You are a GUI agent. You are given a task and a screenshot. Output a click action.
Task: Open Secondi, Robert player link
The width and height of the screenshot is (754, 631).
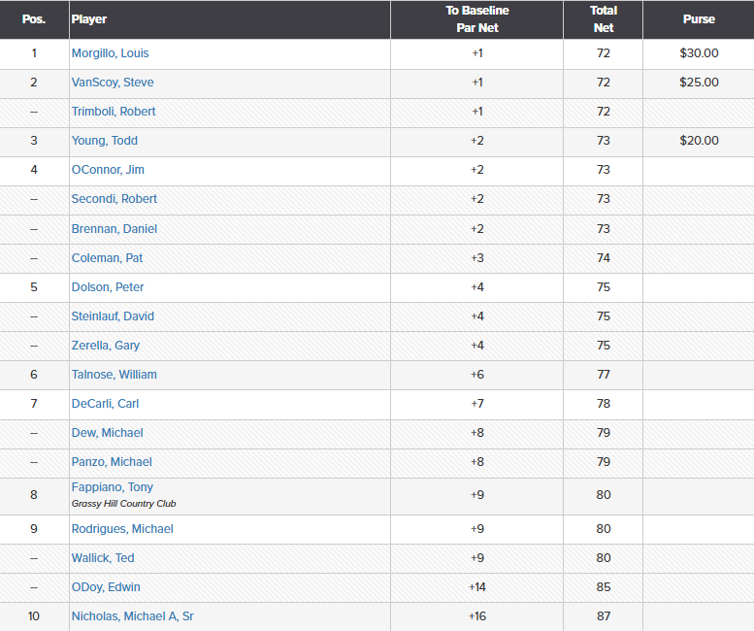tap(115, 199)
